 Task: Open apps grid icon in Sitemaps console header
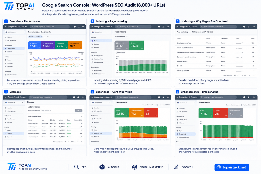pyautogui.click(x=83, y=97)
